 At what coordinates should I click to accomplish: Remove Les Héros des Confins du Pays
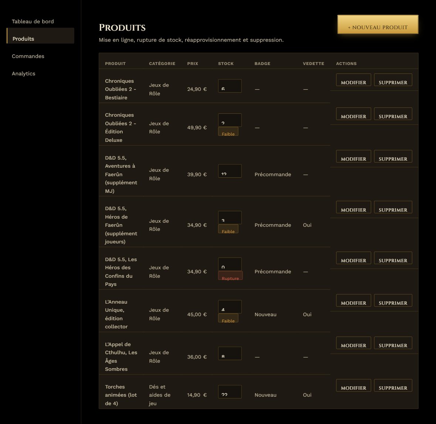tap(393, 258)
